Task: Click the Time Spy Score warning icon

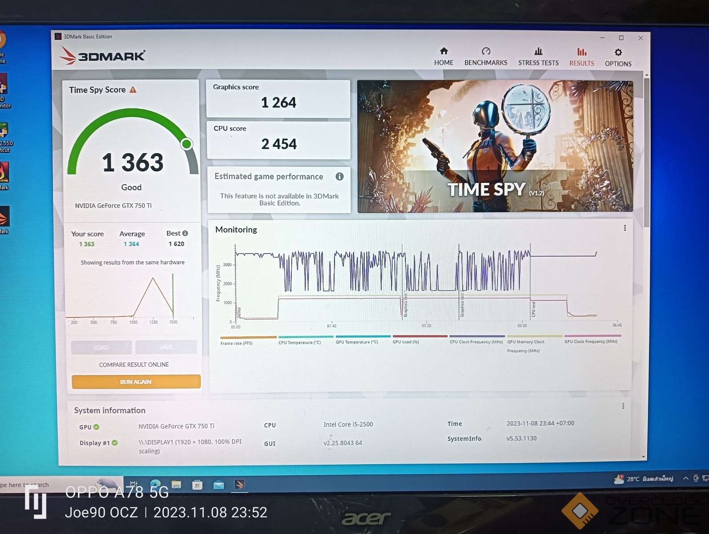Action: tap(133, 90)
